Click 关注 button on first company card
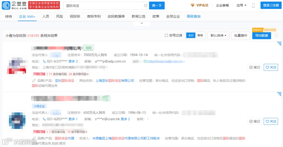The width and height of the screenshot is (283, 147). [271, 67]
